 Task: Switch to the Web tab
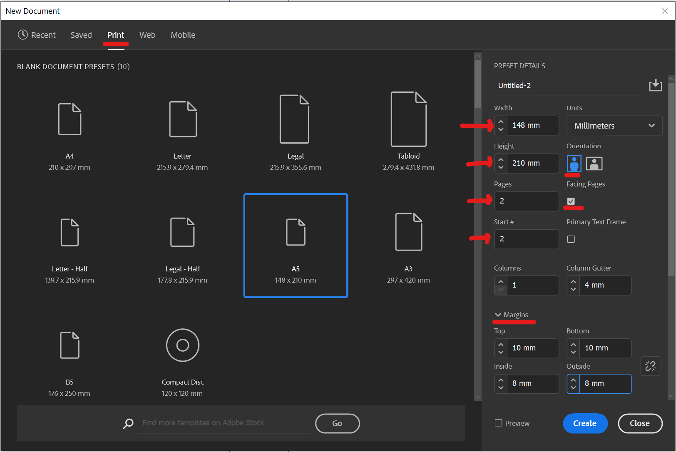pyautogui.click(x=147, y=35)
